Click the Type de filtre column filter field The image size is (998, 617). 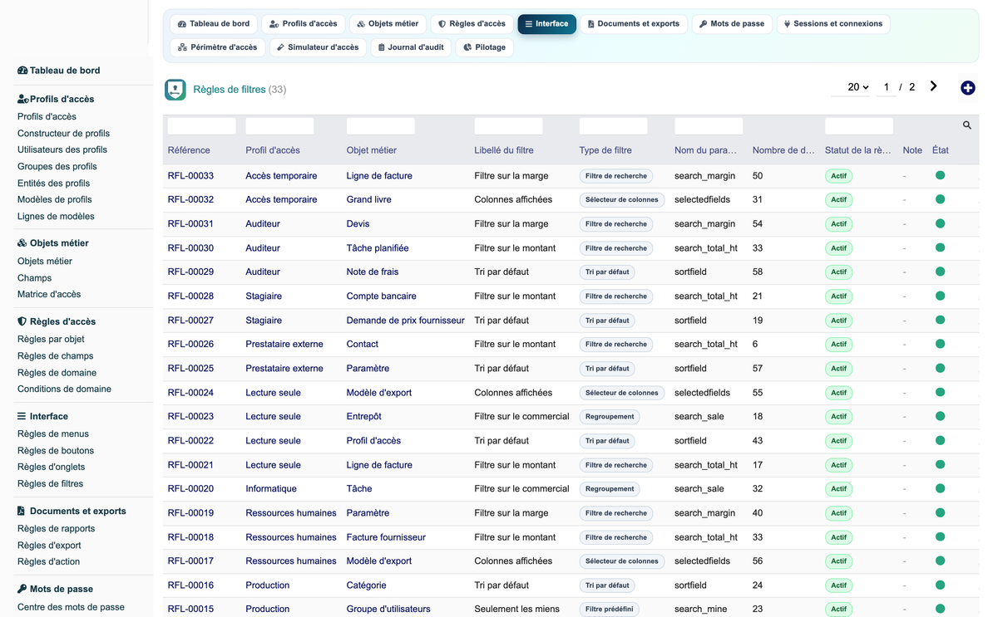(x=614, y=126)
